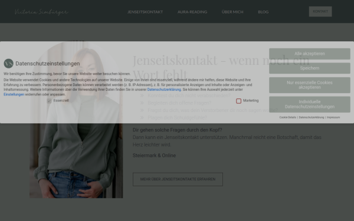Open the Aura-Reading menu item
The height and width of the screenshot is (221, 354).
(x=192, y=12)
